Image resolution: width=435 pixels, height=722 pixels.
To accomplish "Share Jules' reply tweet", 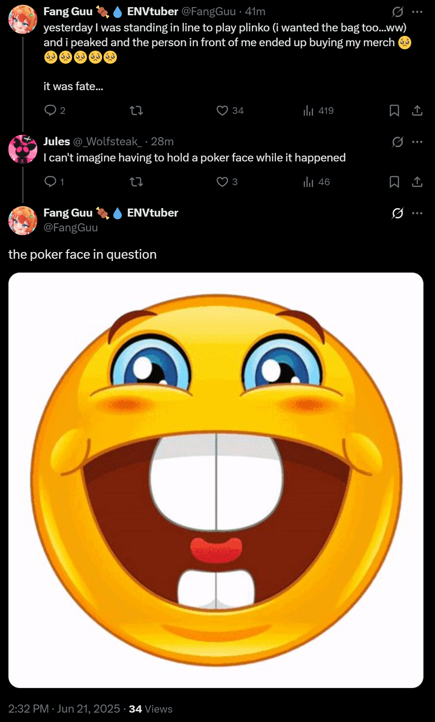I will pyautogui.click(x=417, y=182).
